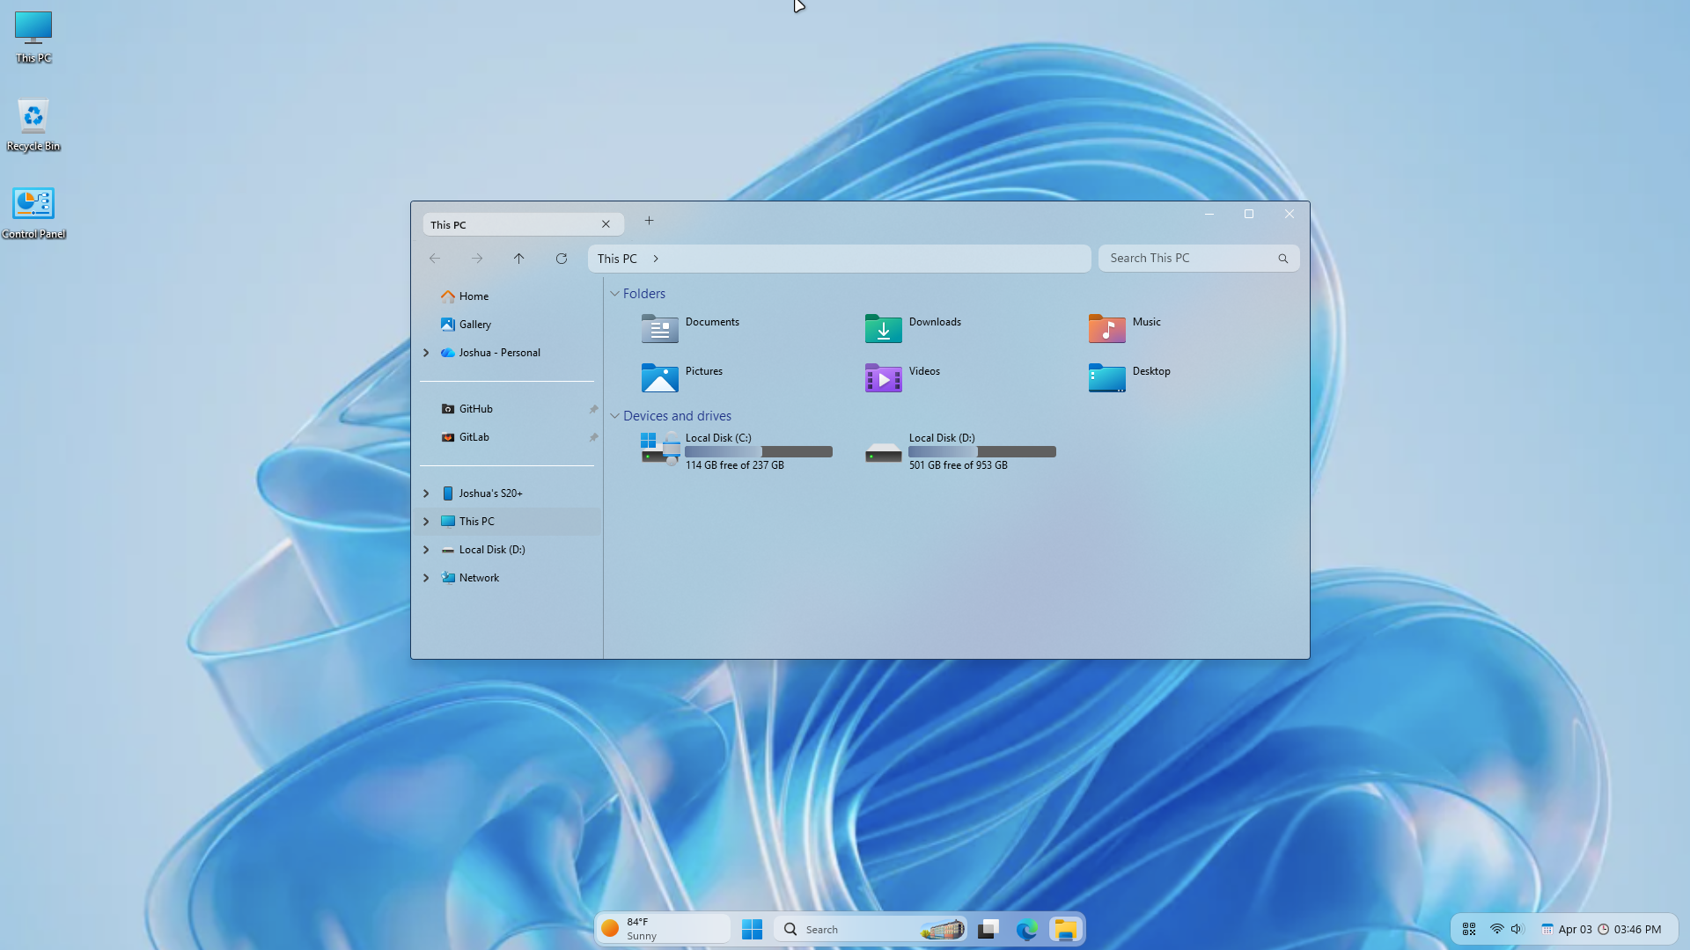The image size is (1690, 950).
Task: Click Home in the sidebar
Action: pos(474,296)
